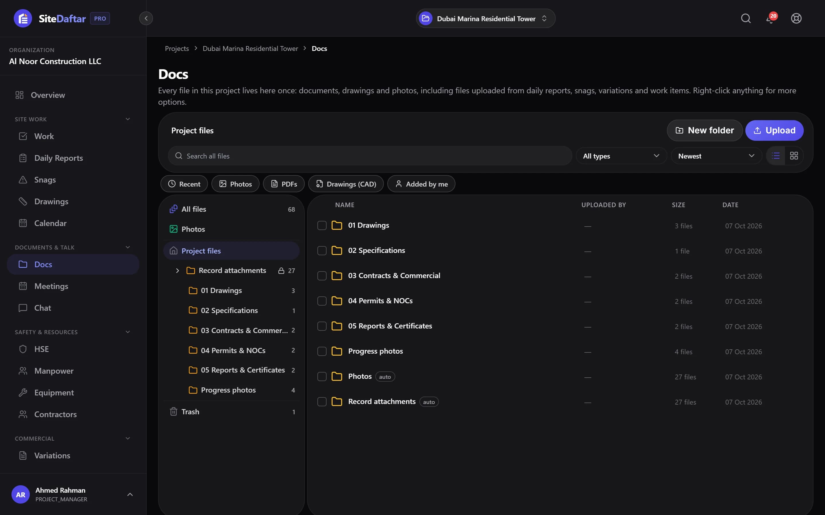Viewport: 825px width, 515px height.
Task: Click the SiteDaftar logo icon
Action: click(x=23, y=18)
